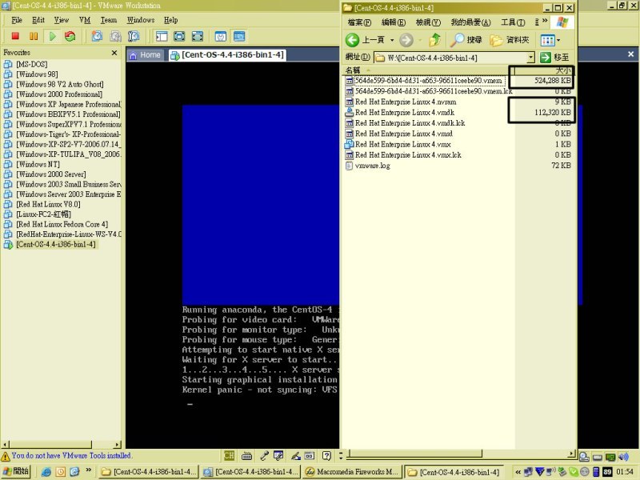Screen dimensions: 640x480
Task: Open the Snapshot Manager icon
Action: point(134,36)
